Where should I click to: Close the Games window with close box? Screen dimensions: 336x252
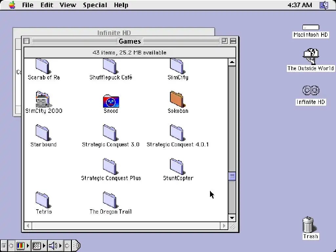(x=27, y=41)
